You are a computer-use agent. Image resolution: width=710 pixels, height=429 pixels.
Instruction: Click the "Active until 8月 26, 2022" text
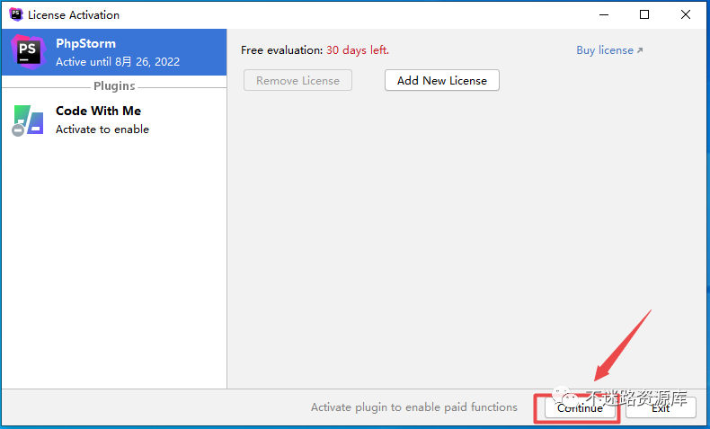point(118,62)
